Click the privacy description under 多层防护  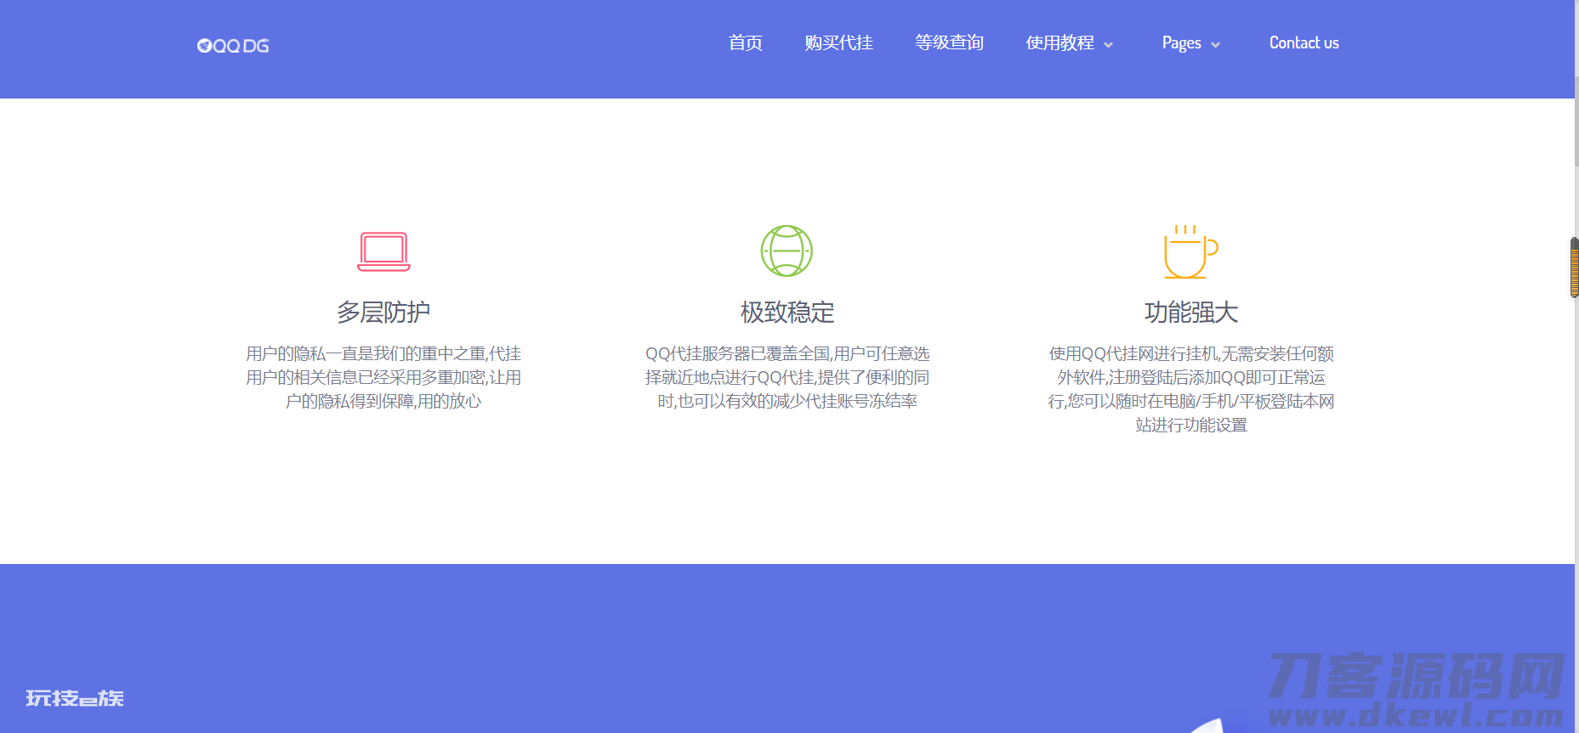point(383,377)
